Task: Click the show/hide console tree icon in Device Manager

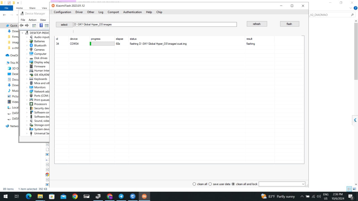Action: coord(34,25)
